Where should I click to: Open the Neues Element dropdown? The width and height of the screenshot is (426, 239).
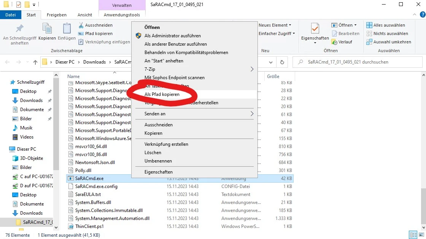tap(275, 25)
